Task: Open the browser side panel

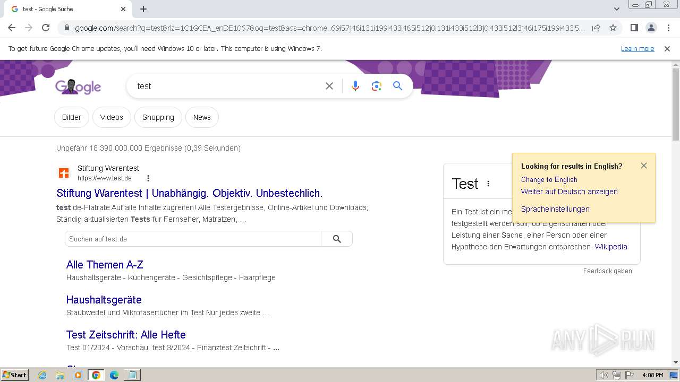Action: [634, 28]
